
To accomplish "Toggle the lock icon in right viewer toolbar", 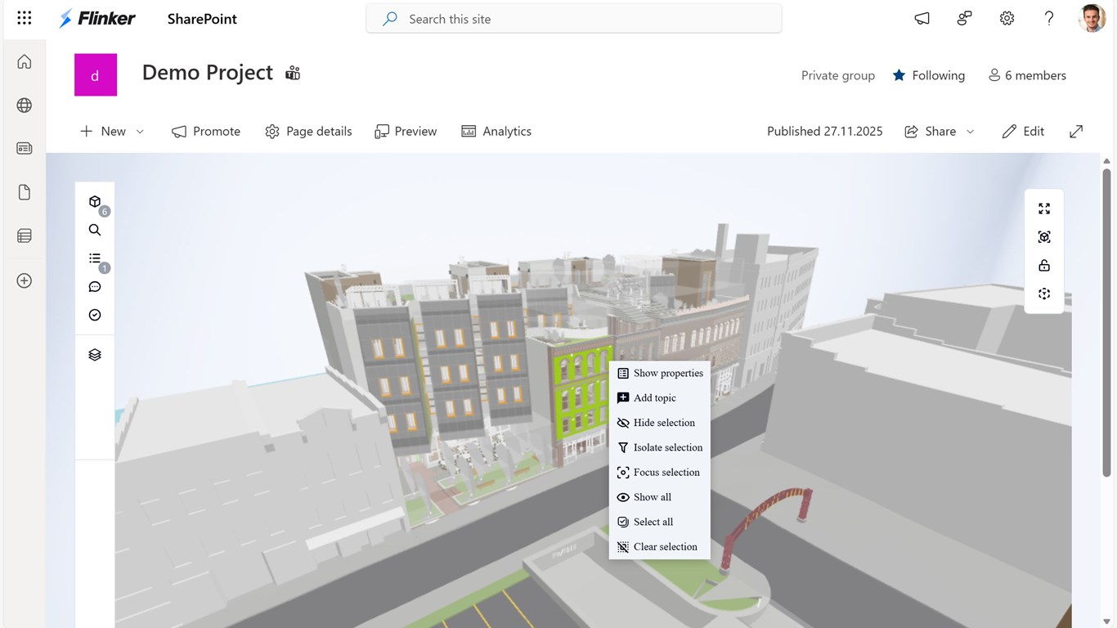I will tap(1044, 265).
